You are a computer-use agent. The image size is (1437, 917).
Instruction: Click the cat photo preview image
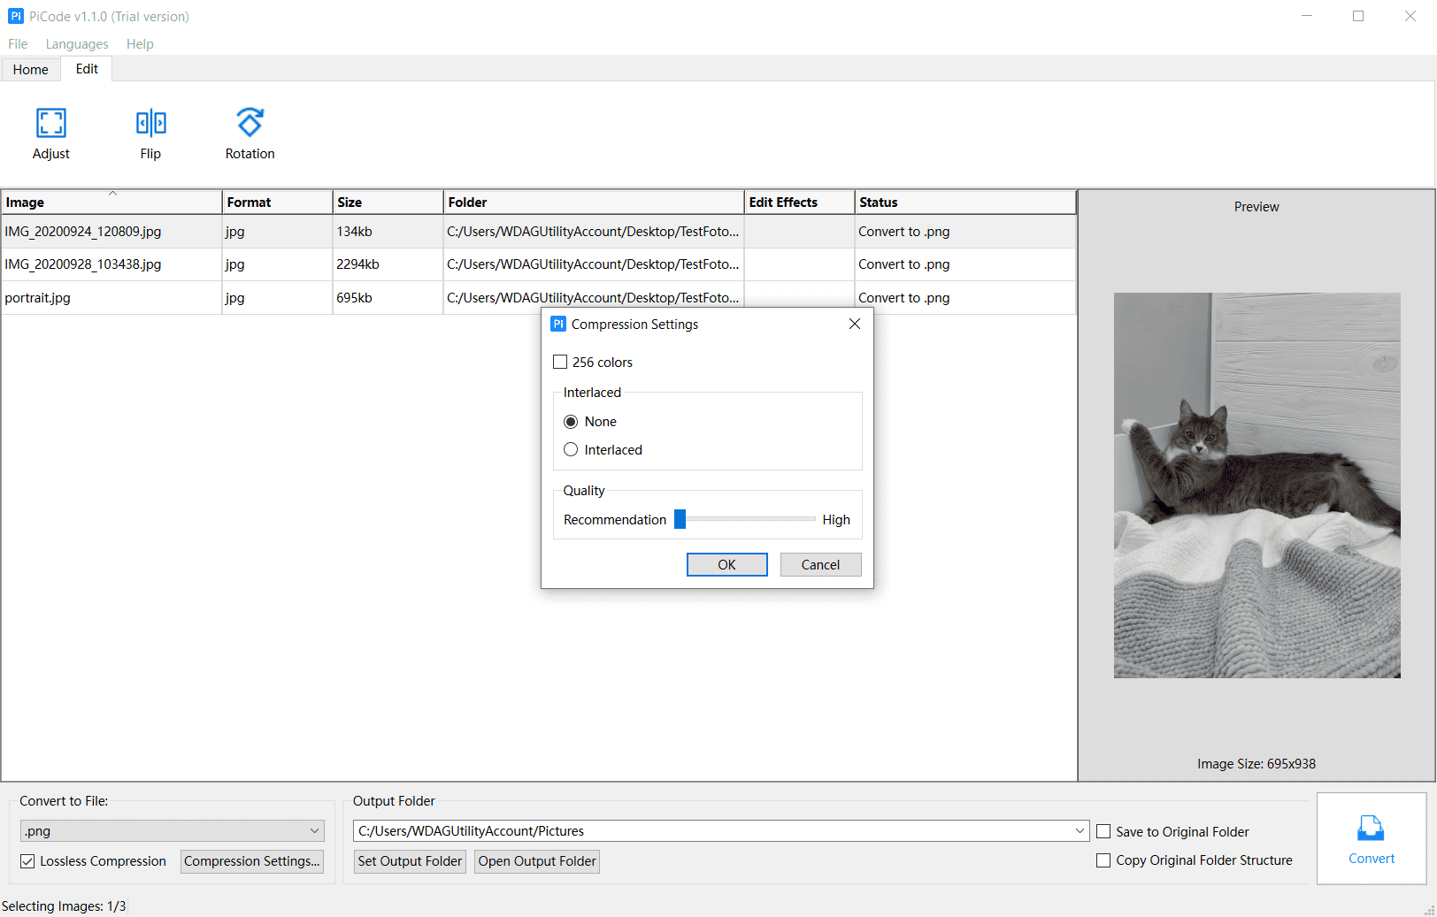point(1256,485)
